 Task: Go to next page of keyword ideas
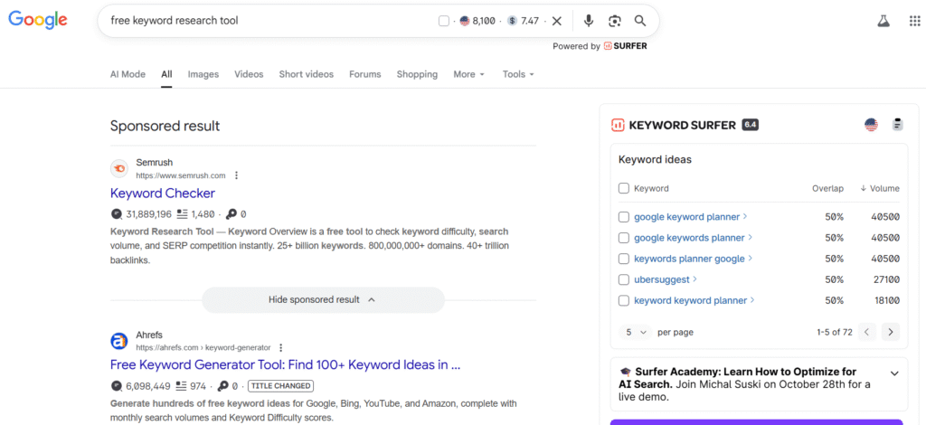[x=891, y=332]
